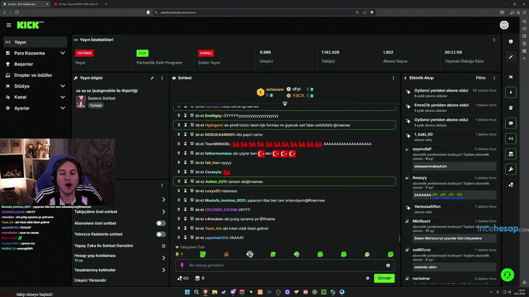Open the info icon in right sidebar
Image resolution: width=529 pixels, height=297 pixels.
511,42
